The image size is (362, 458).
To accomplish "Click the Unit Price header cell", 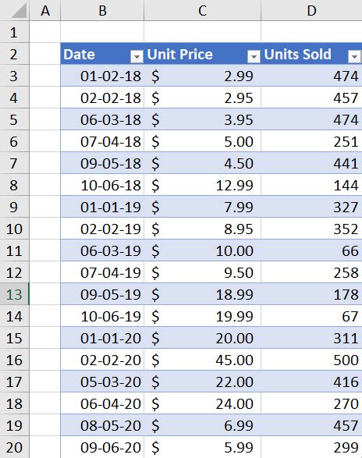I will [x=203, y=54].
